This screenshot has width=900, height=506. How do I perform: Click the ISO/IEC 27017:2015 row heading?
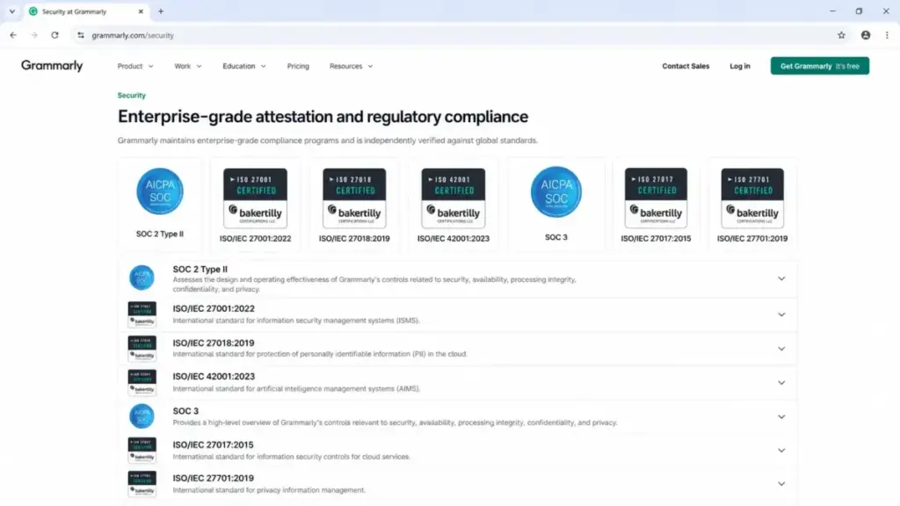213,445
